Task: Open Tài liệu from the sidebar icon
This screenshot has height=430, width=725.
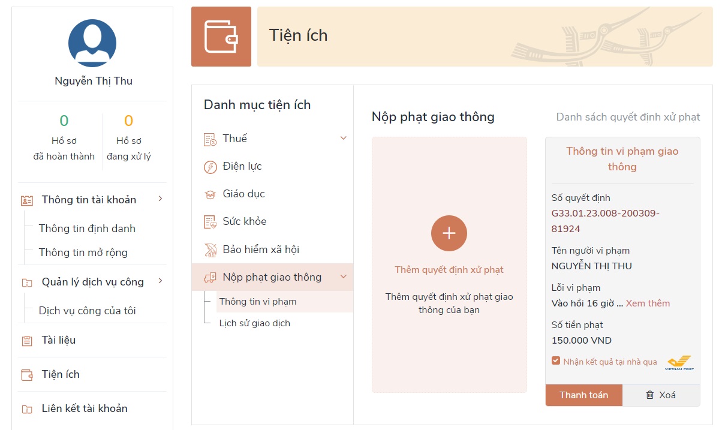Action: click(x=26, y=340)
